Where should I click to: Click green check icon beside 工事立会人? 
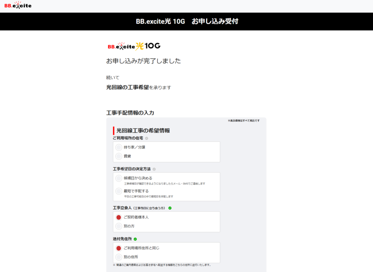[170, 208]
